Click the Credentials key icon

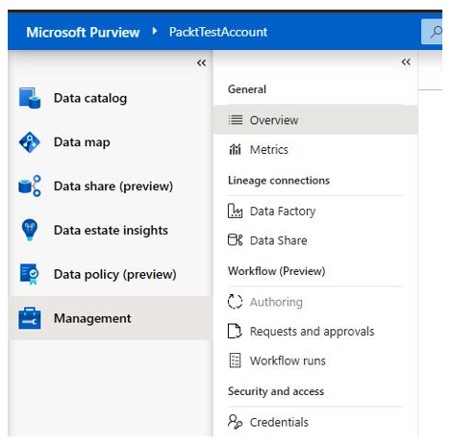click(235, 422)
